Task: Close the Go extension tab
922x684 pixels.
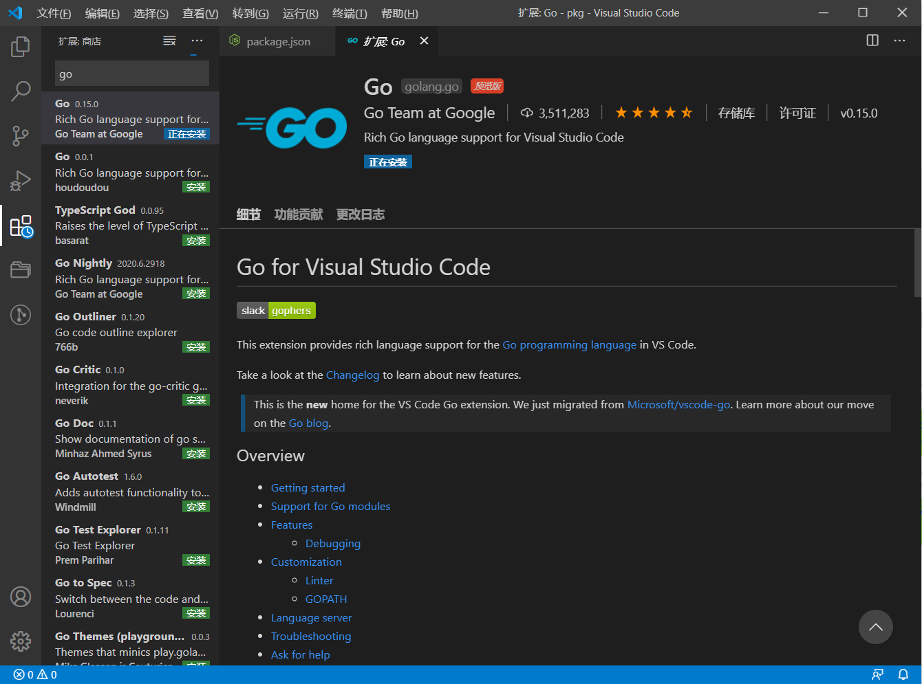Action: click(x=425, y=41)
